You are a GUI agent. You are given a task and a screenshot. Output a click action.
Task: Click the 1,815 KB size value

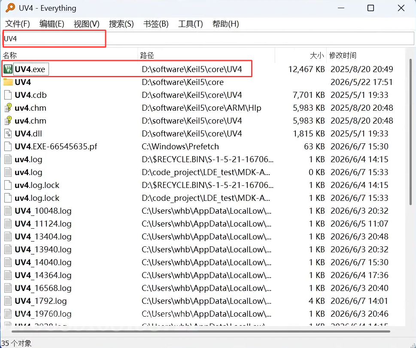309,133
